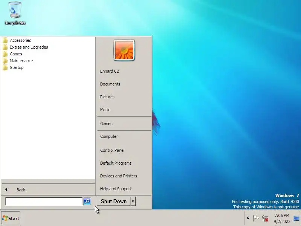Expand the Accessories folder label
301x226 pixels.
pyautogui.click(x=20, y=40)
